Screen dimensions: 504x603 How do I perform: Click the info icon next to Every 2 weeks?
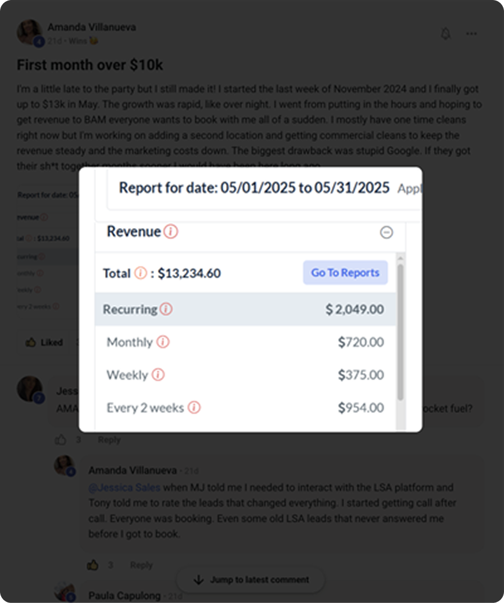tap(194, 407)
